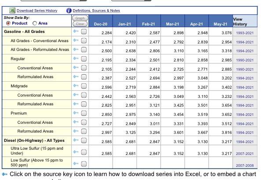Open source key for All Grades - Conventional Areas

pyautogui.click(x=76, y=40)
